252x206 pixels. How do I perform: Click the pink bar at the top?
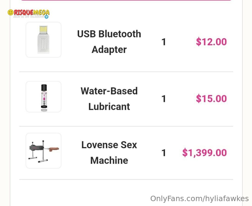(126, 0)
